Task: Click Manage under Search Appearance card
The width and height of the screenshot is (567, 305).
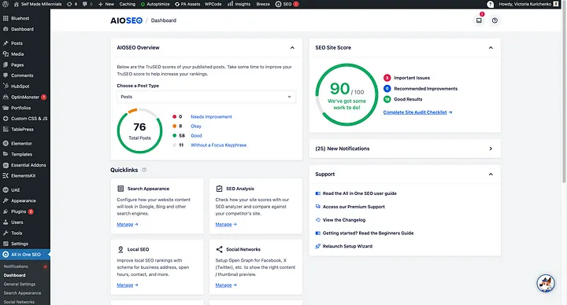Action: 128,224
